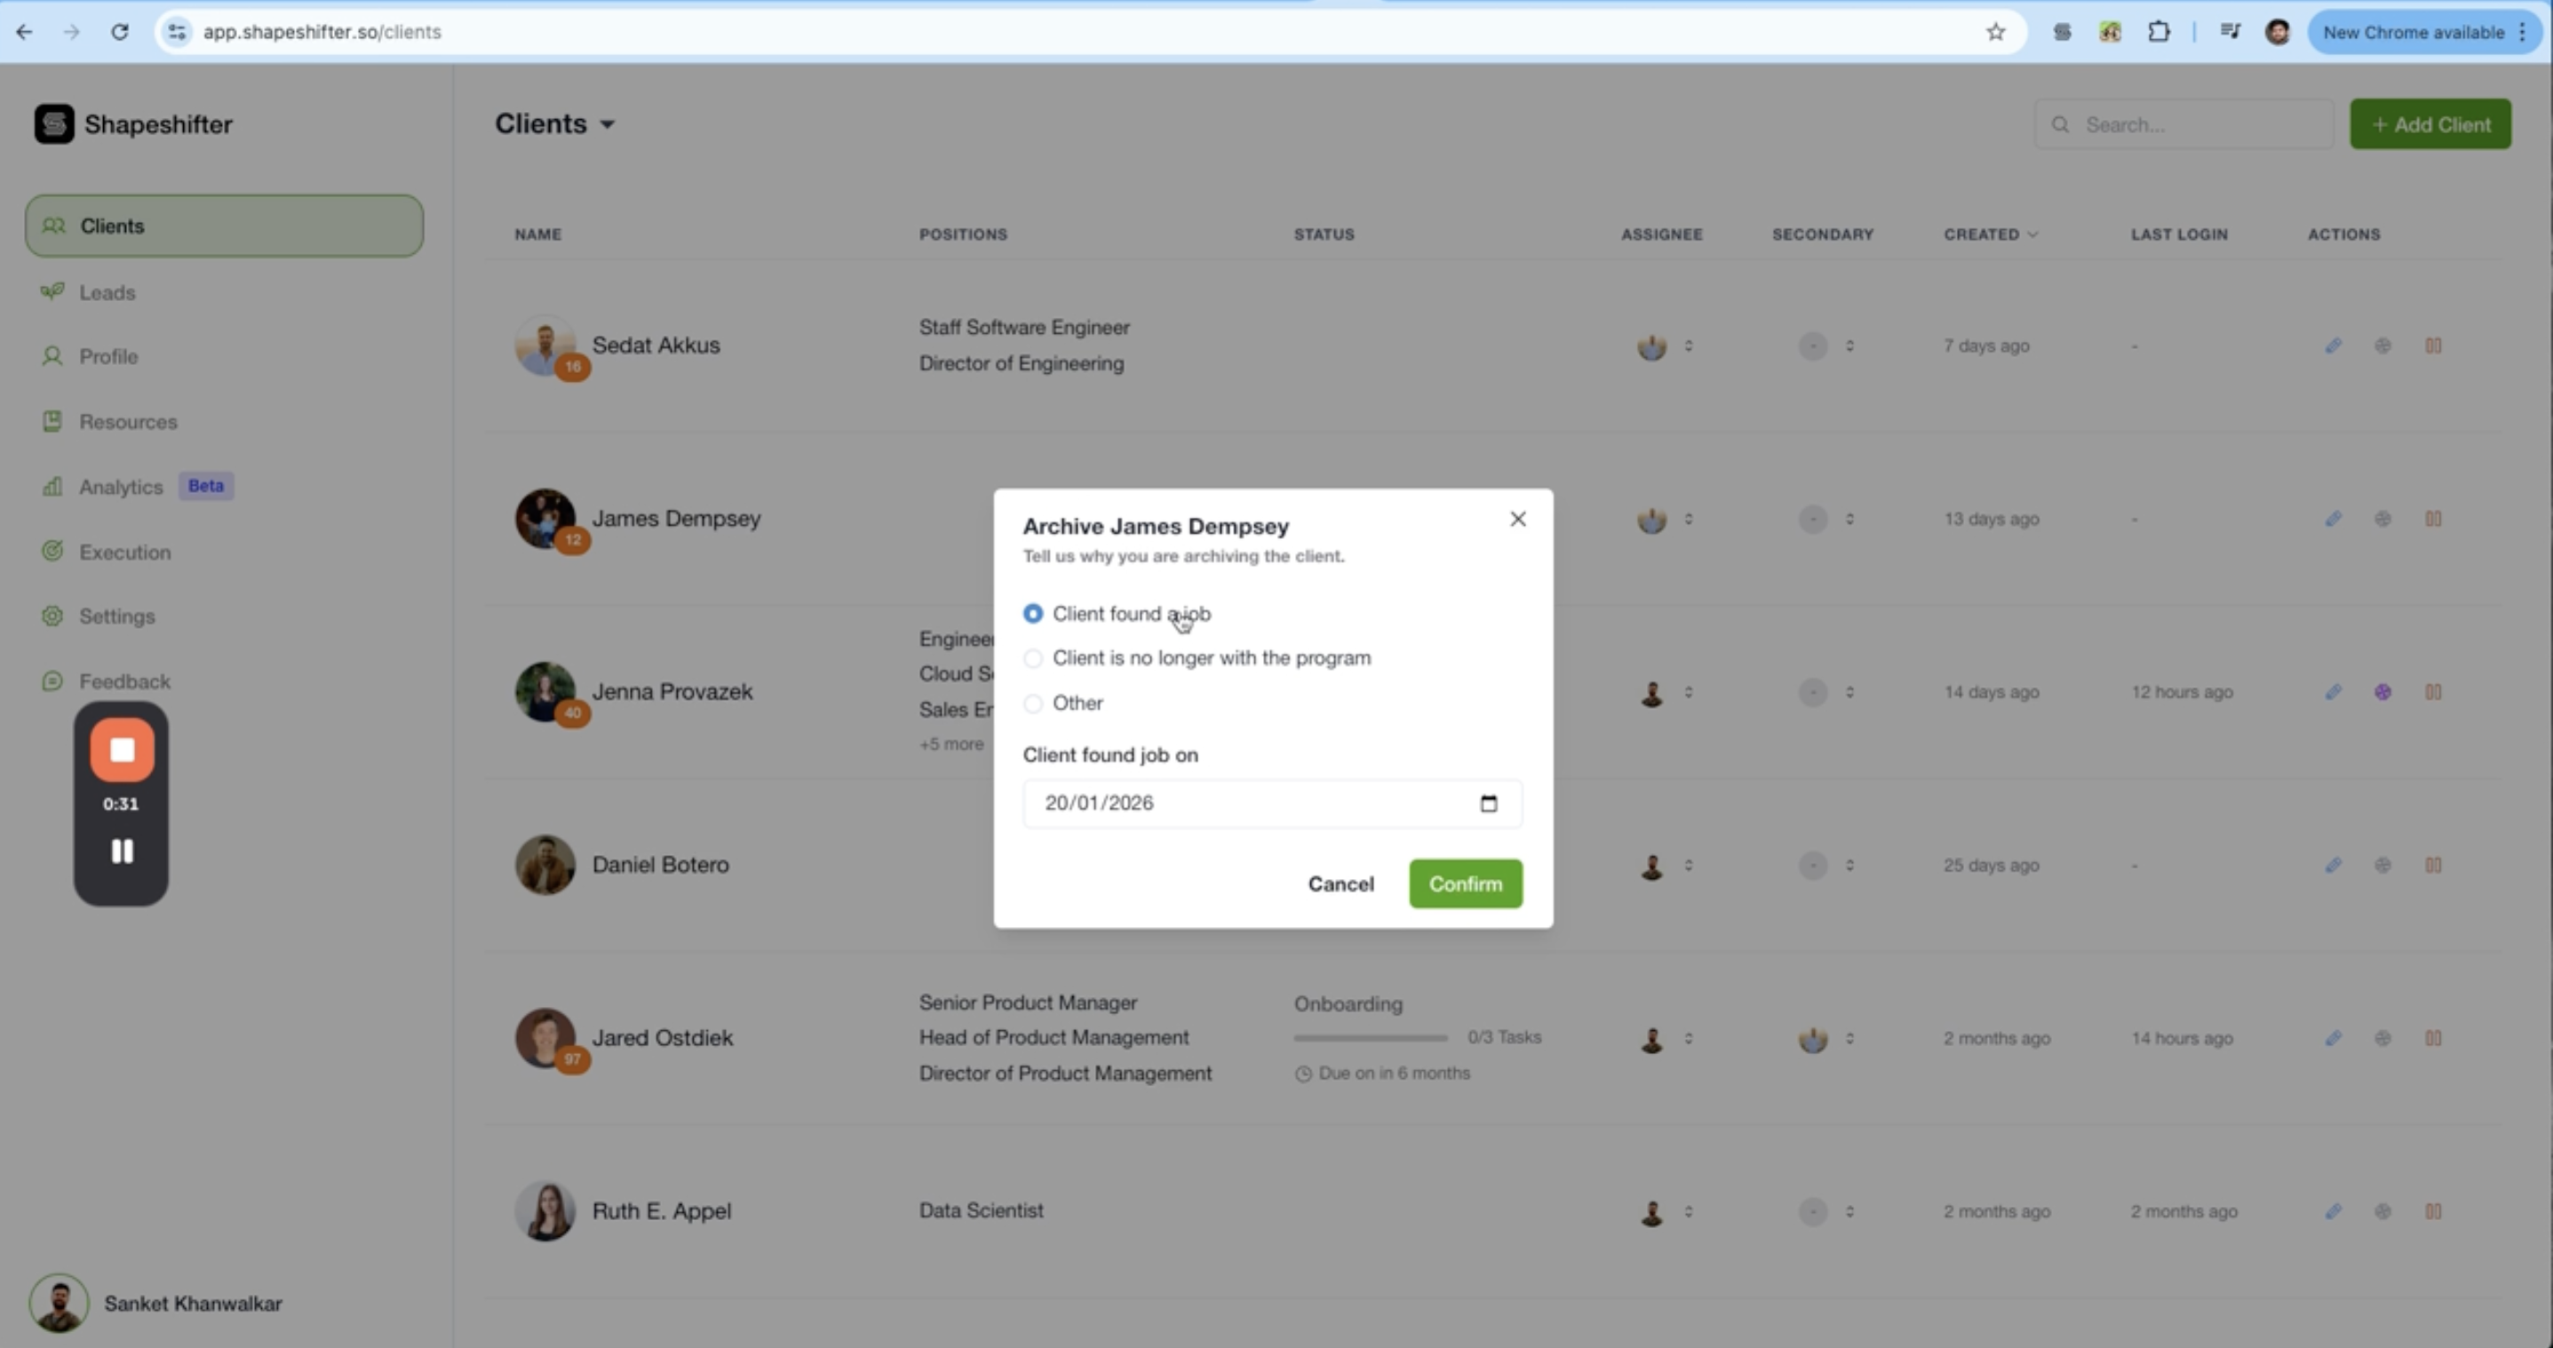Select 'Client found a job' radio option
The width and height of the screenshot is (2553, 1348).
[1033, 615]
